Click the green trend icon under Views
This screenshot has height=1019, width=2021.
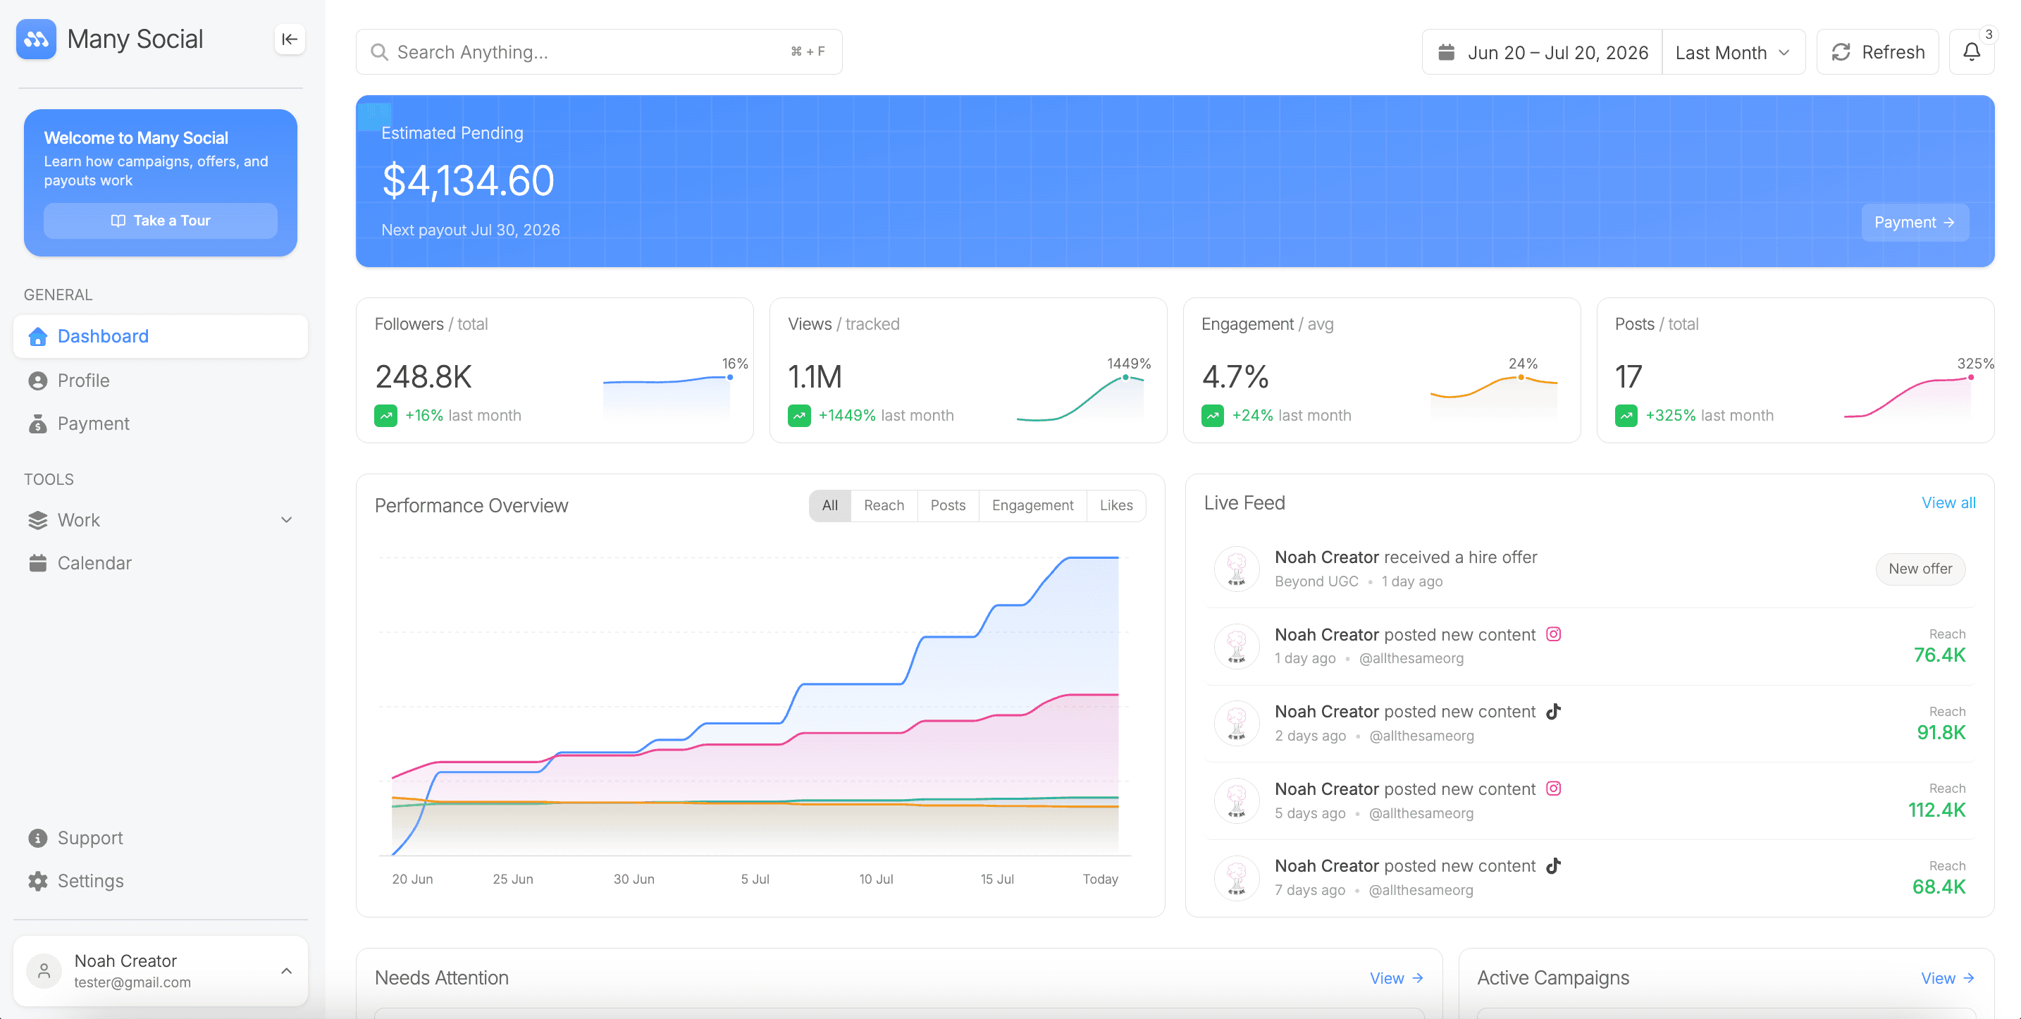click(x=800, y=416)
